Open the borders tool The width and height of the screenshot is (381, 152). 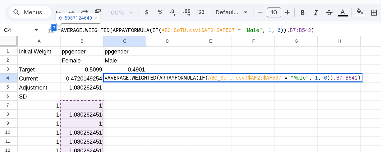tap(374, 12)
